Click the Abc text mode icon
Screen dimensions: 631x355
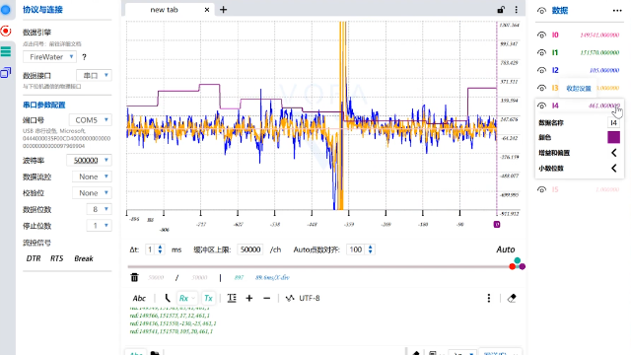tap(139, 298)
